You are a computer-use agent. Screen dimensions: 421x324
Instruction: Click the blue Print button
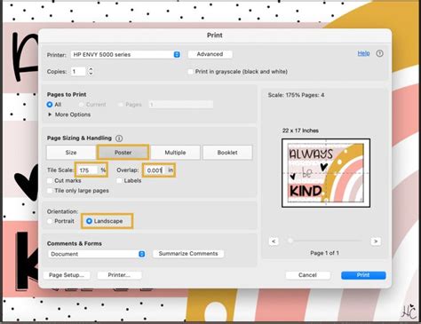(x=363, y=275)
